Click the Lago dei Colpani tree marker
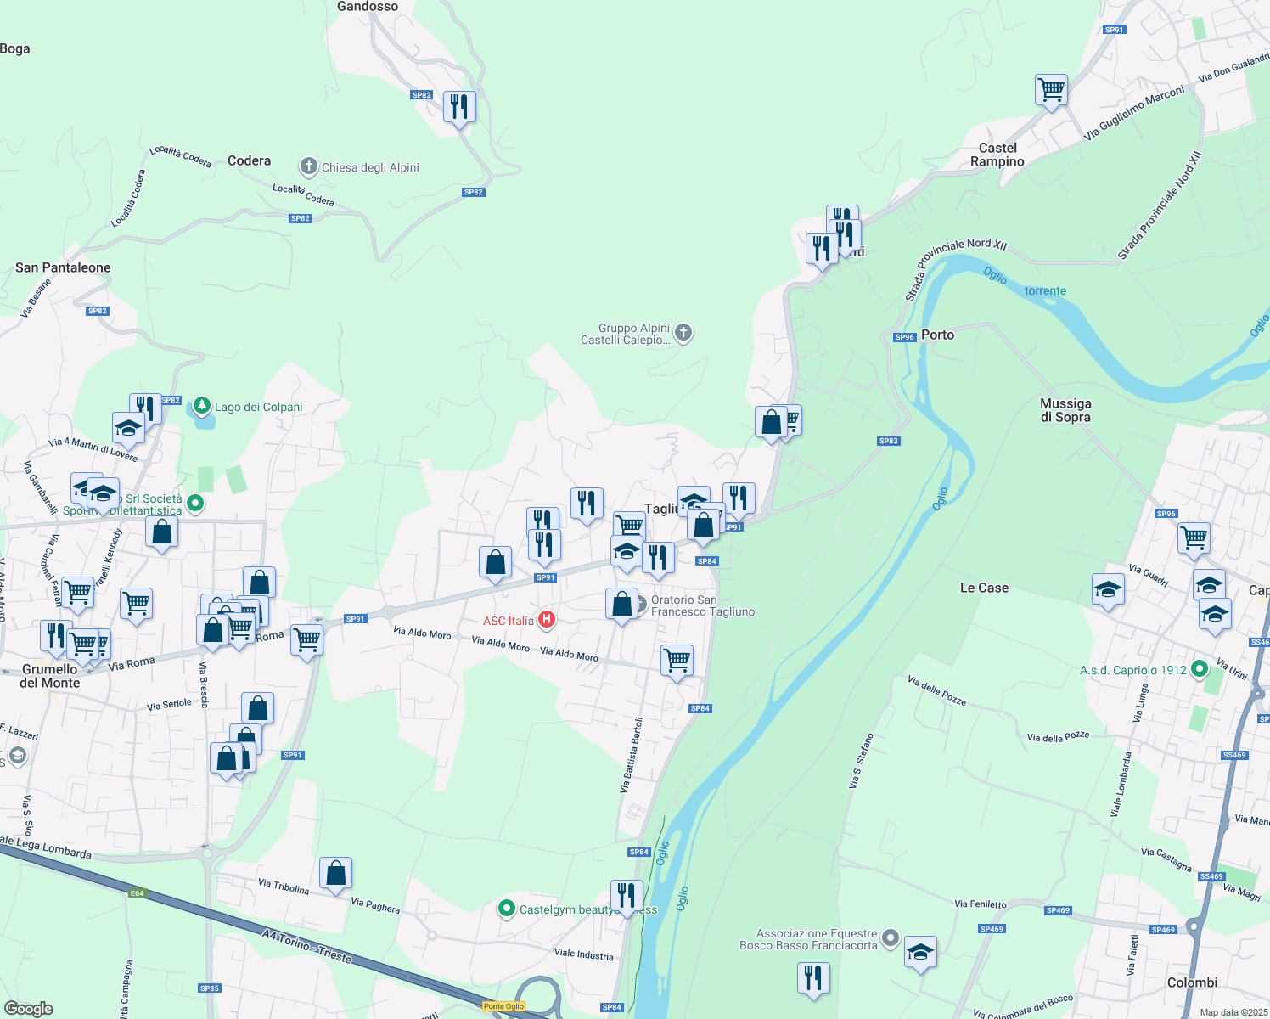The image size is (1270, 1019). coord(201,404)
